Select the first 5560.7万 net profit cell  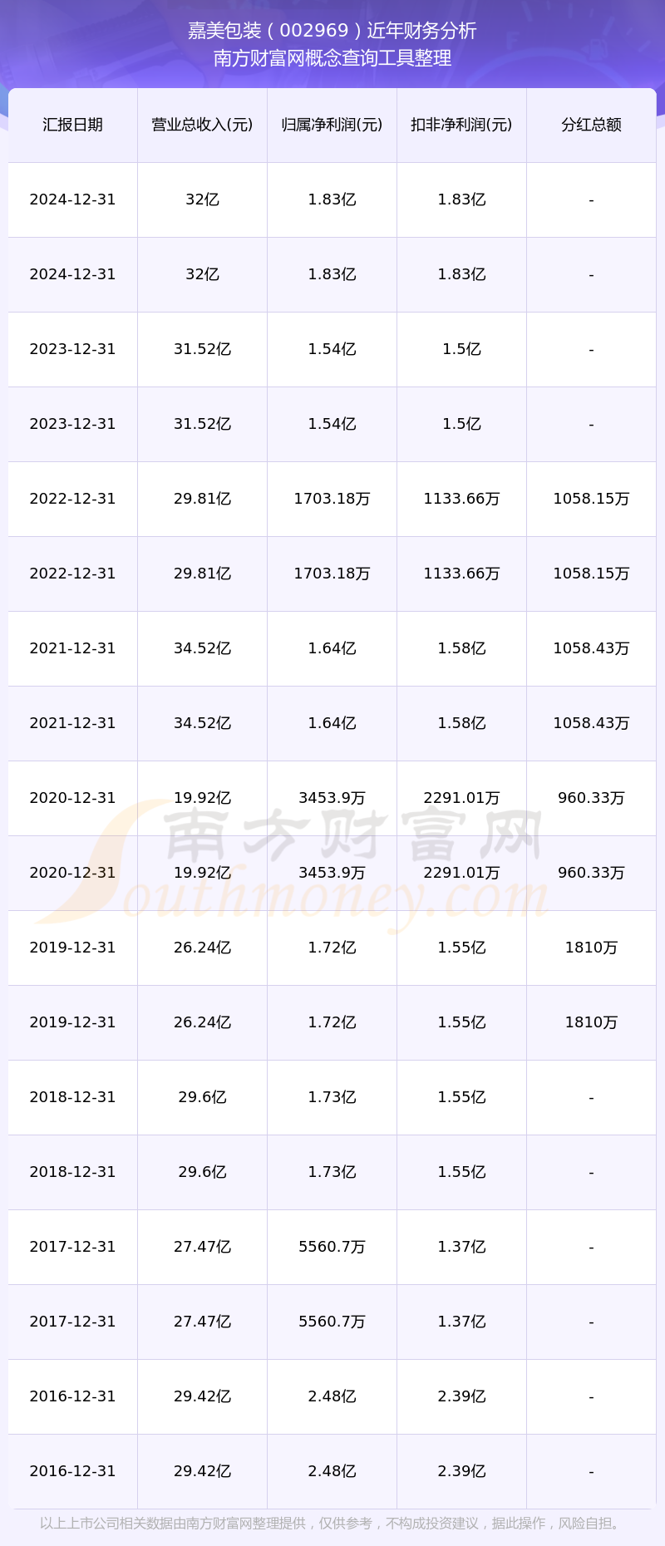pos(332,1247)
